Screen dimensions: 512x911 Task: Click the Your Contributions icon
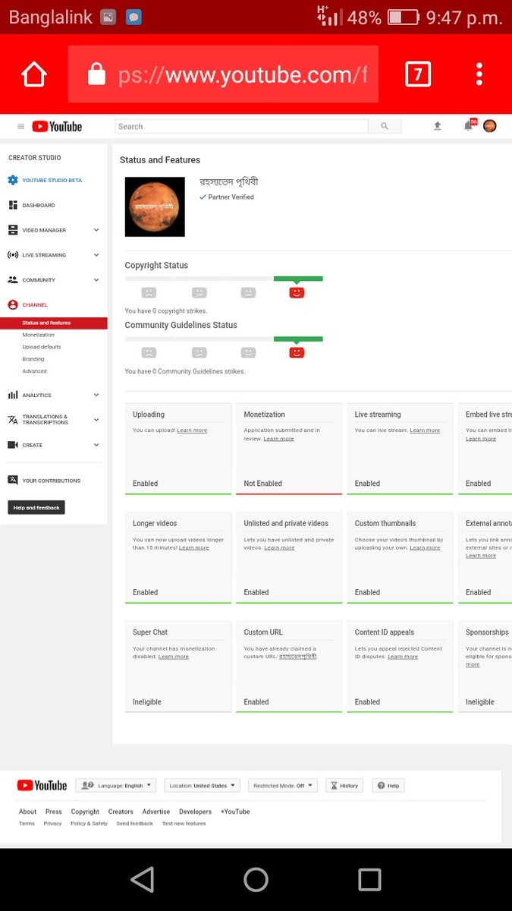point(13,480)
